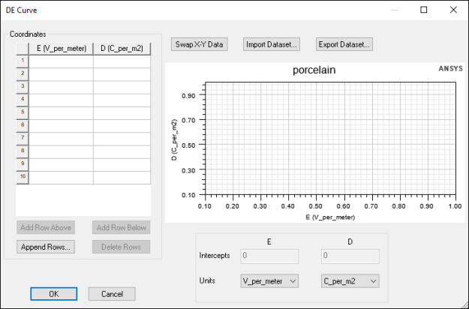Click the D (C_per_m2) axis label on plot
469x309 pixels.
[174, 139]
